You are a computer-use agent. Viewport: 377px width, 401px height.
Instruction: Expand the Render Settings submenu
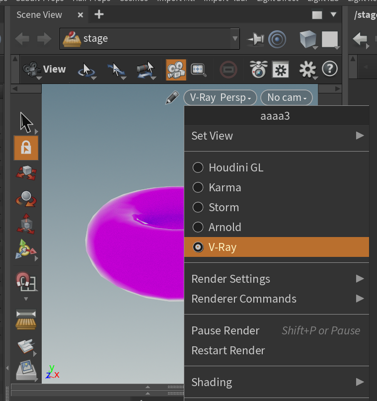pos(277,279)
